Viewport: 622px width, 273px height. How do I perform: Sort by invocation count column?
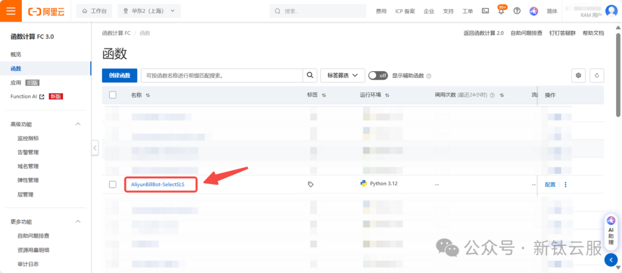coord(502,95)
